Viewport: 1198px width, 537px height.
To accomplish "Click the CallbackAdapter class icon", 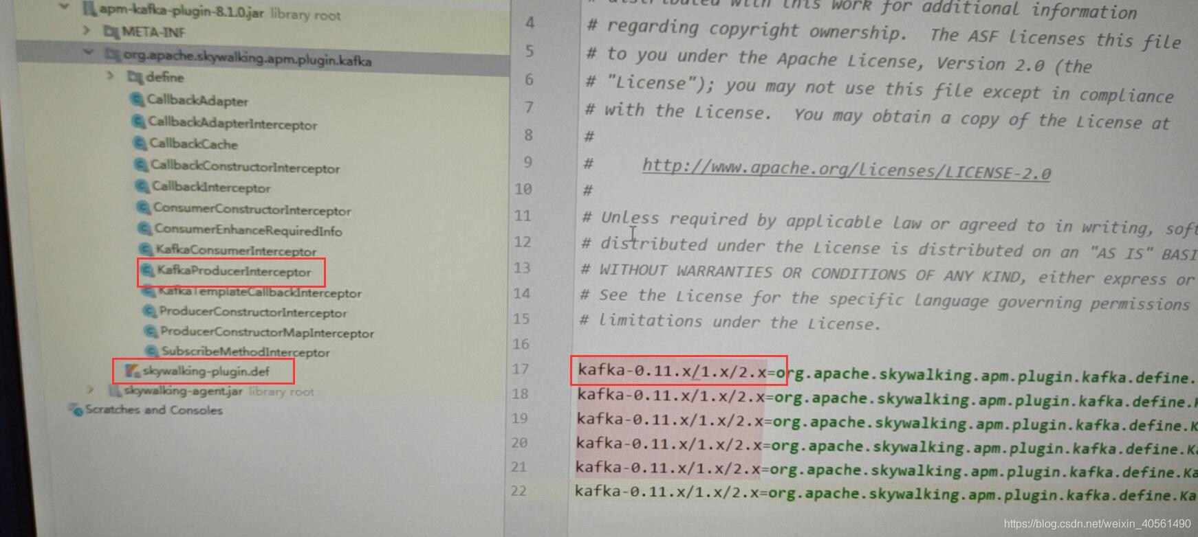I will tap(137, 99).
